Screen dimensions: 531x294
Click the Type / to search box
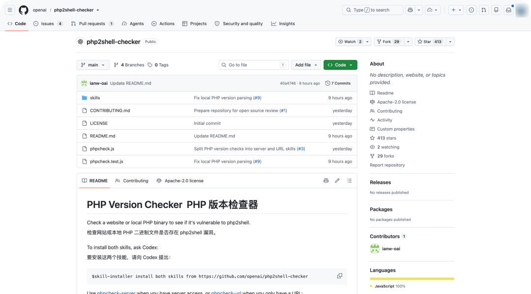click(x=373, y=10)
